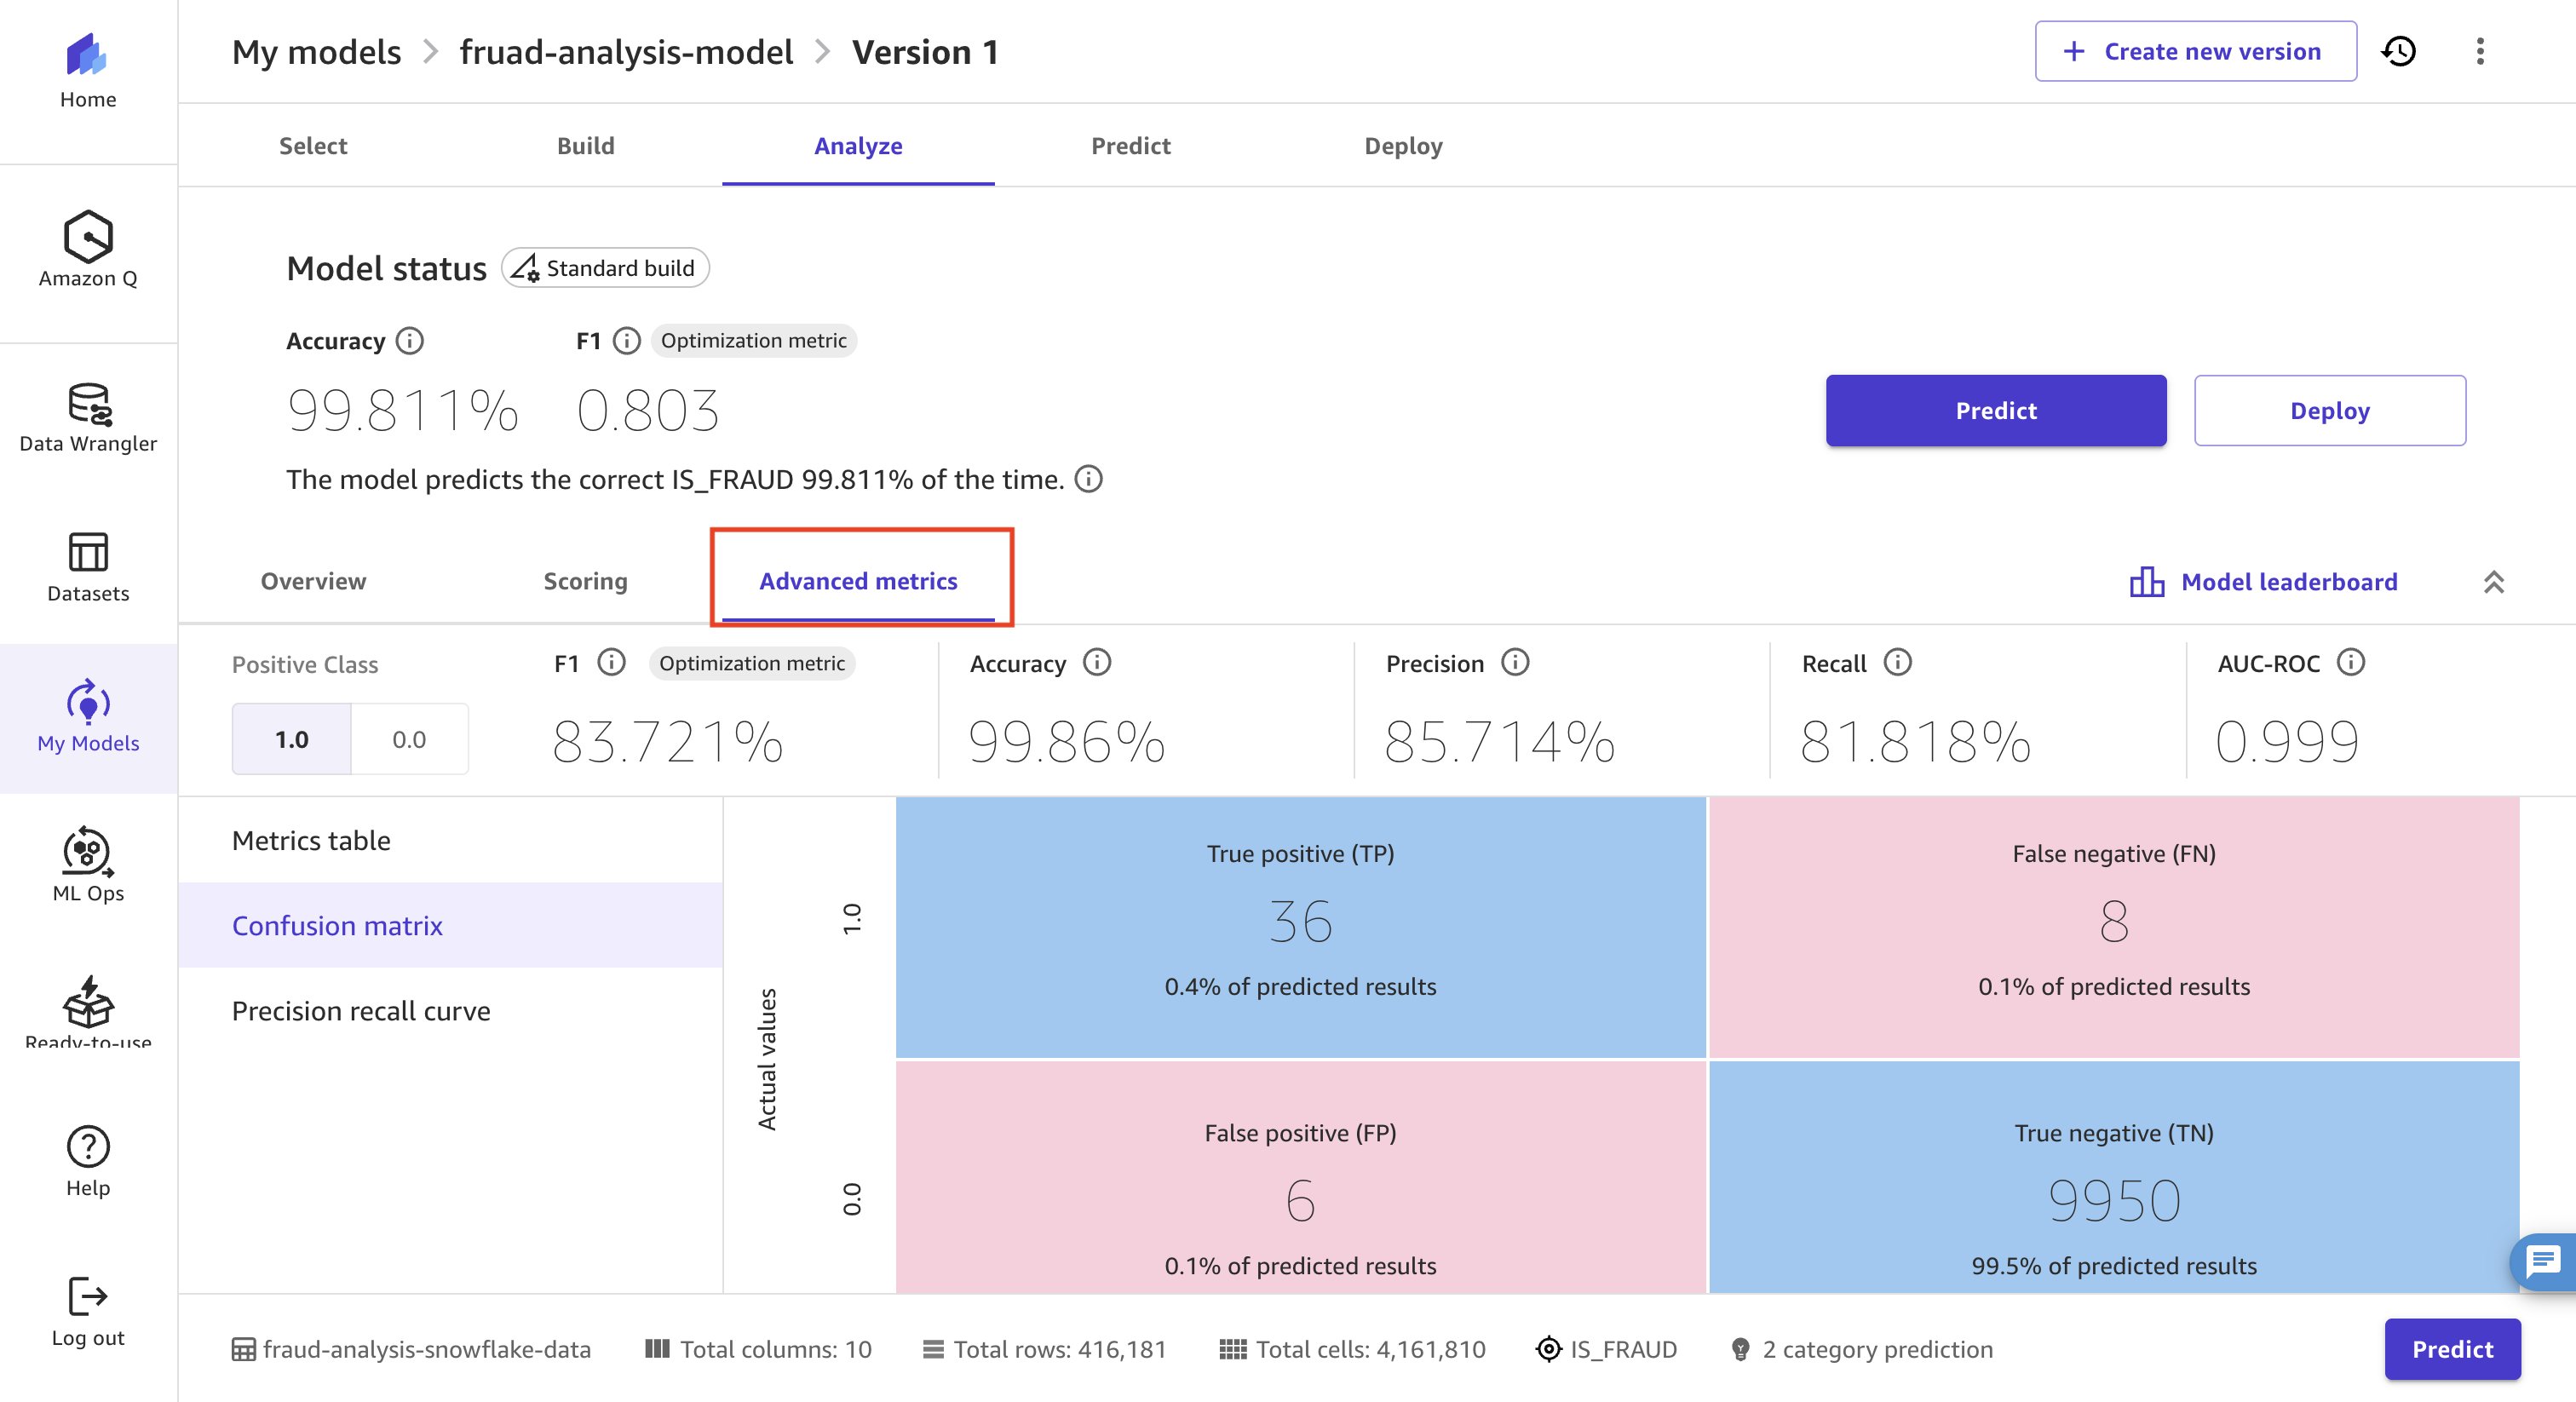Image resolution: width=2576 pixels, height=1402 pixels.
Task: Open the three-dot more options menu
Action: point(2480,51)
